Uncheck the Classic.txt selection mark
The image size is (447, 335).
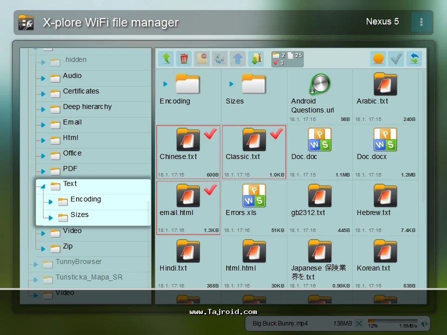pyautogui.click(x=276, y=134)
